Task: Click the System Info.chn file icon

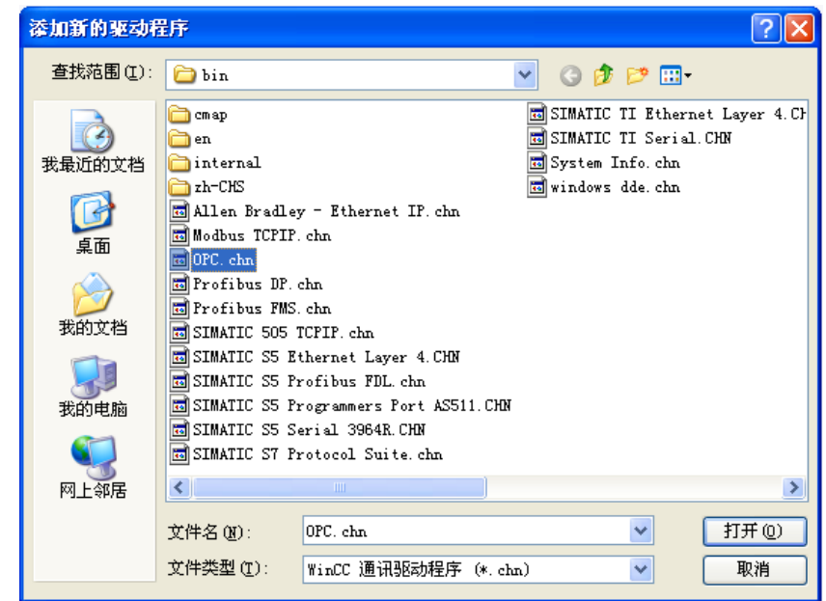Action: point(537,163)
